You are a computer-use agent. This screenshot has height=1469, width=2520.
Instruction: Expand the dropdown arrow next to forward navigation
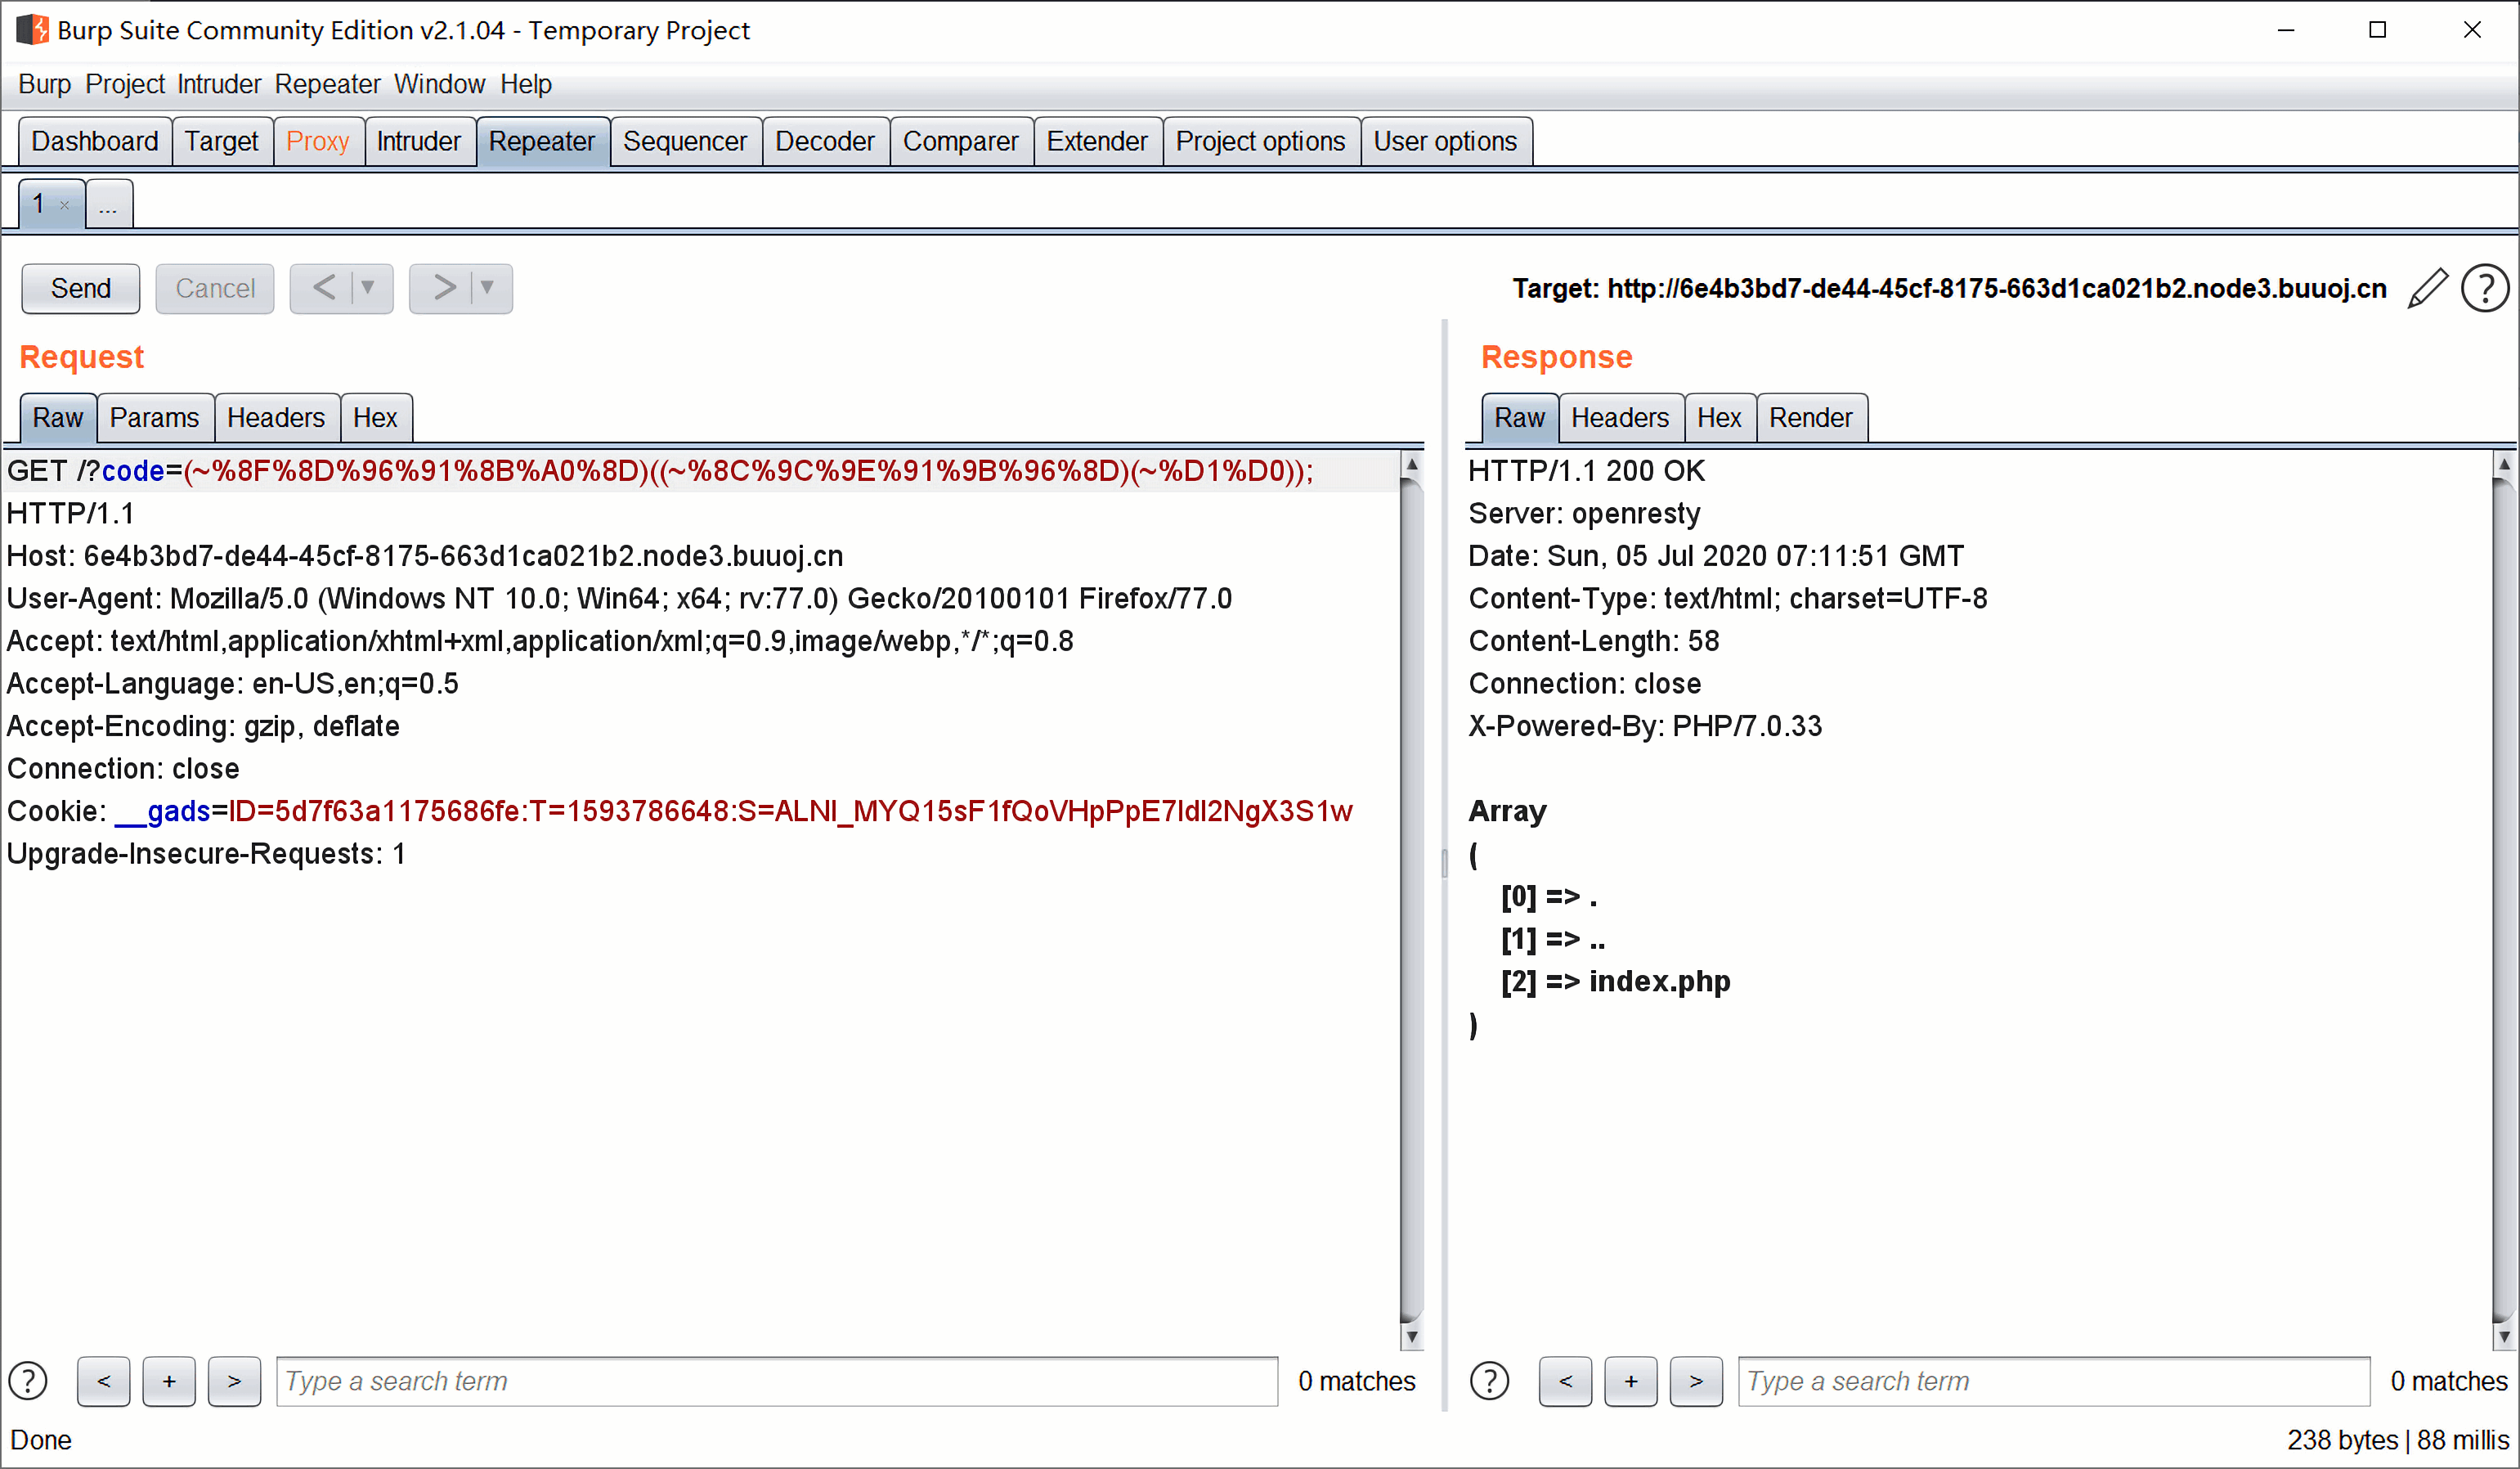tap(491, 289)
